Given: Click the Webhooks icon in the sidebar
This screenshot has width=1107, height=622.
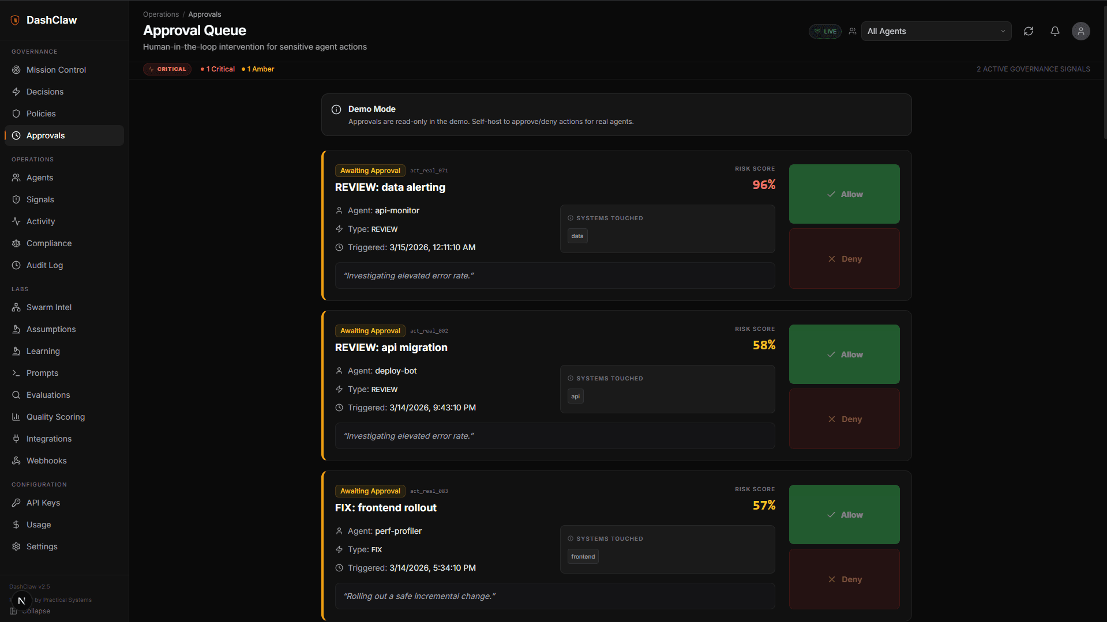Looking at the screenshot, I should [17, 461].
